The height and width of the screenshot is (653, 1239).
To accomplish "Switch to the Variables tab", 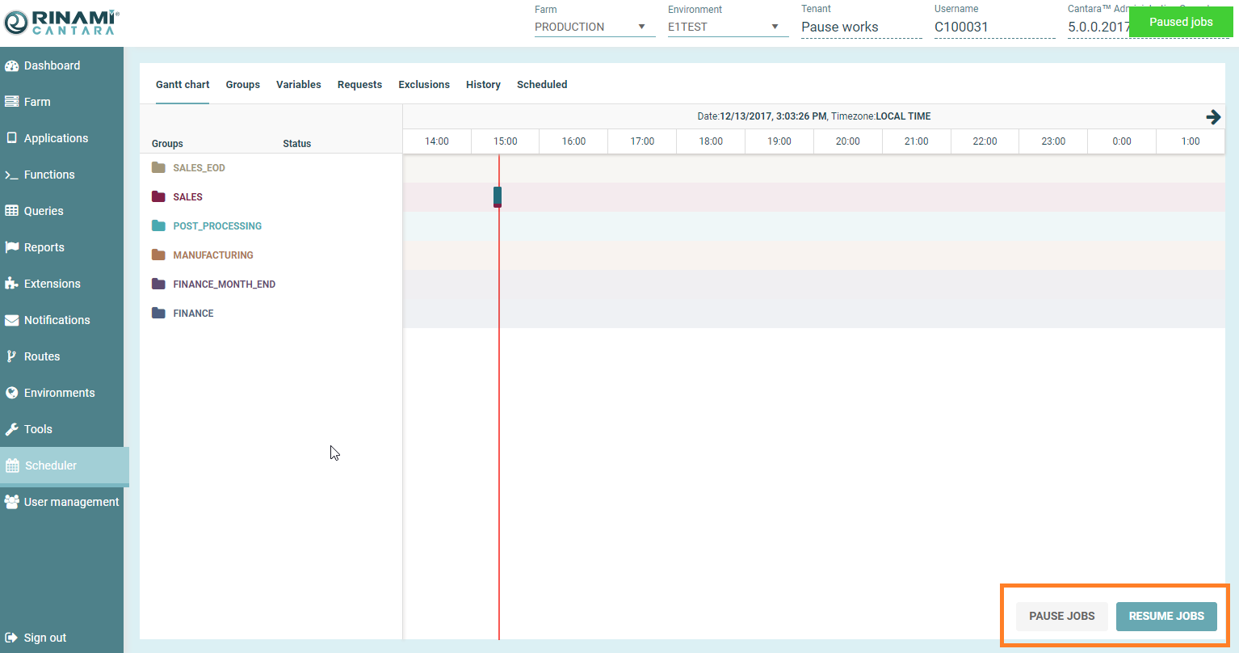I will (x=298, y=85).
